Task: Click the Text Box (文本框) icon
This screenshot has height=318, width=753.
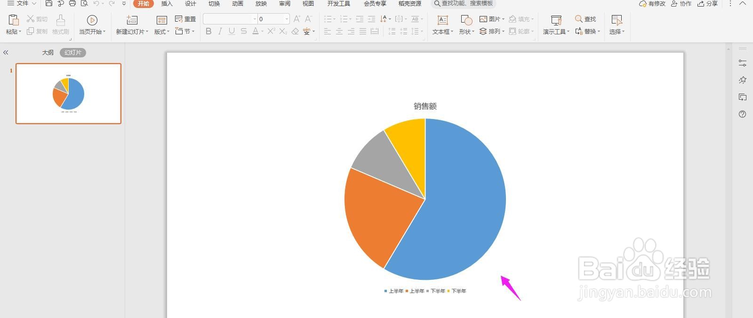Action: (442, 20)
